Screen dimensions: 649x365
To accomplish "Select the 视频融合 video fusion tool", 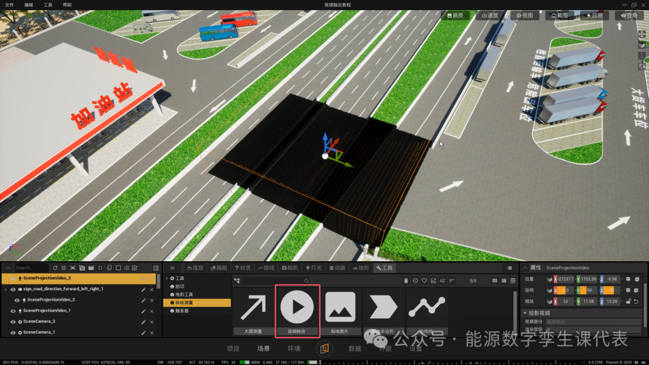I will point(297,311).
